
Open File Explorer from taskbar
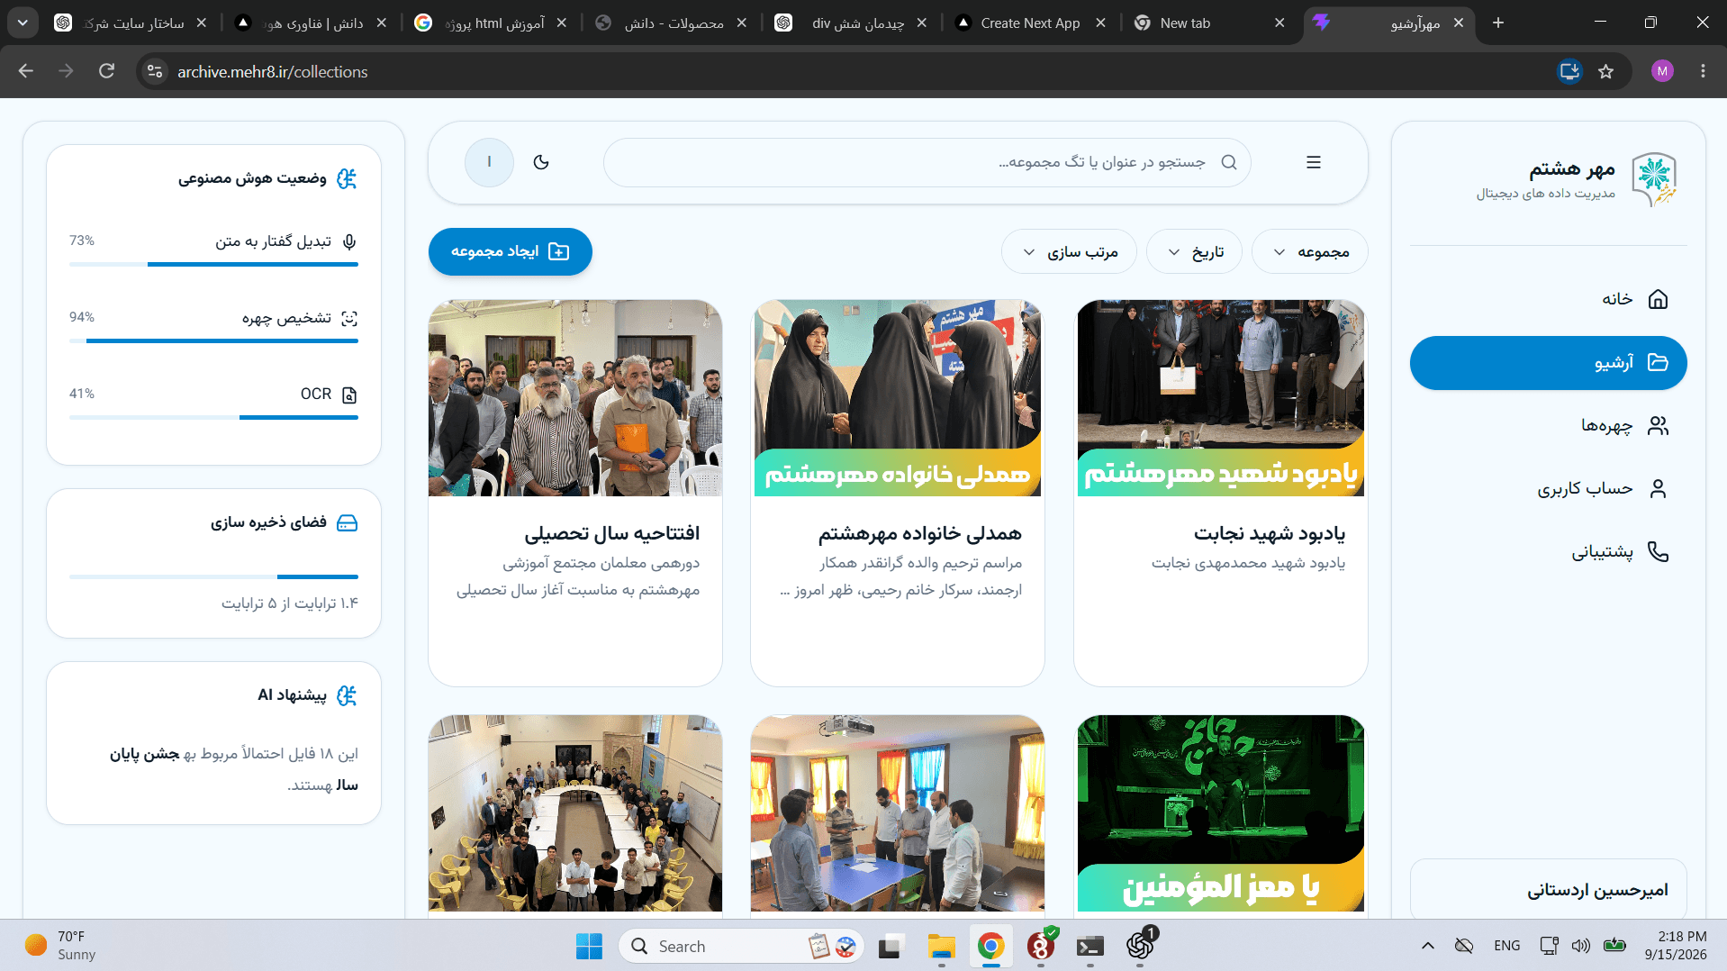(x=941, y=946)
